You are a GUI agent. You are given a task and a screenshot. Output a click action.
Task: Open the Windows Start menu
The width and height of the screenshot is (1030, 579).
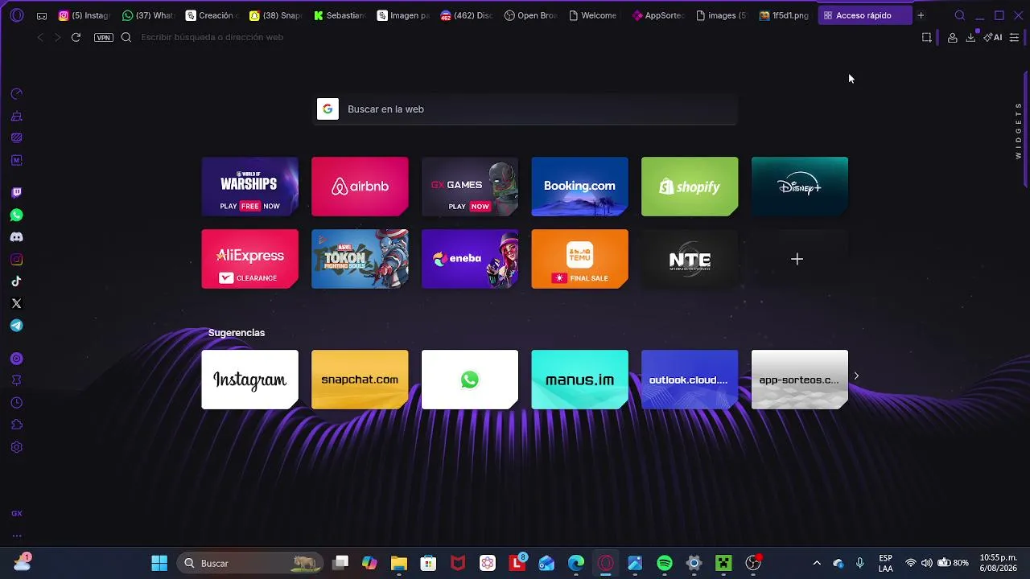159,563
